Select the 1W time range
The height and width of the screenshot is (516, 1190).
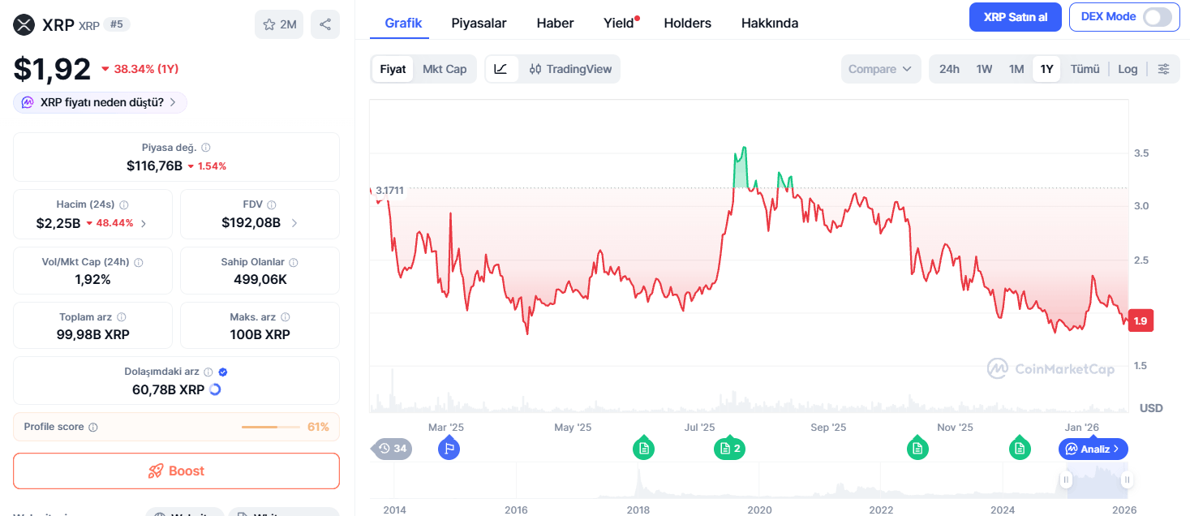(x=984, y=69)
